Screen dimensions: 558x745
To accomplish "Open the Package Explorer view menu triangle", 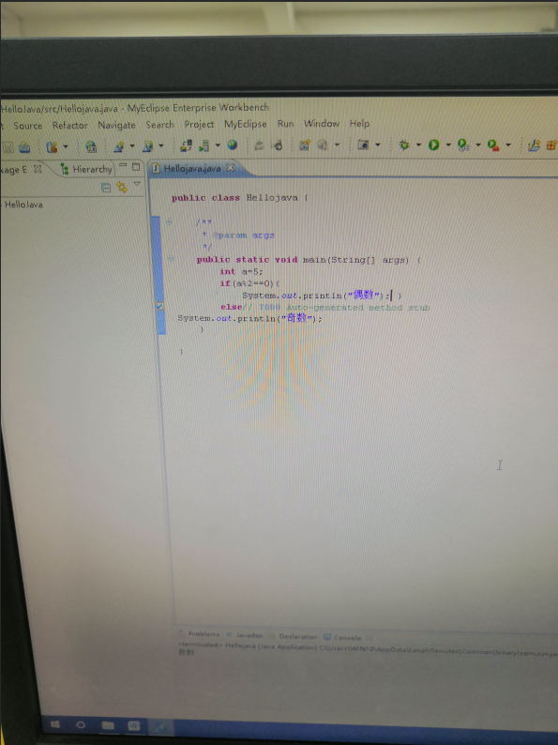I will click(x=137, y=184).
